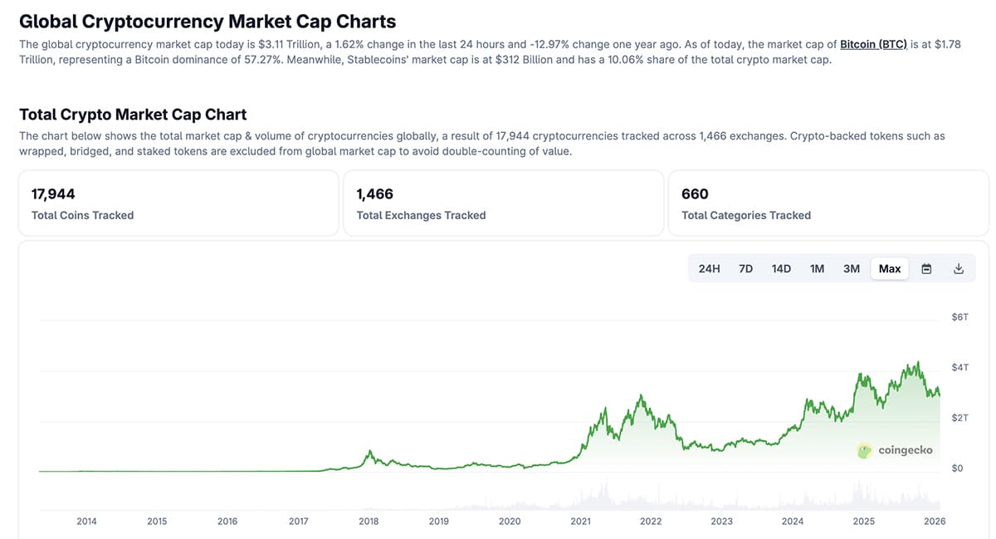Click the 2026 label on the time axis
This screenshot has height=539, width=996.
point(934,522)
